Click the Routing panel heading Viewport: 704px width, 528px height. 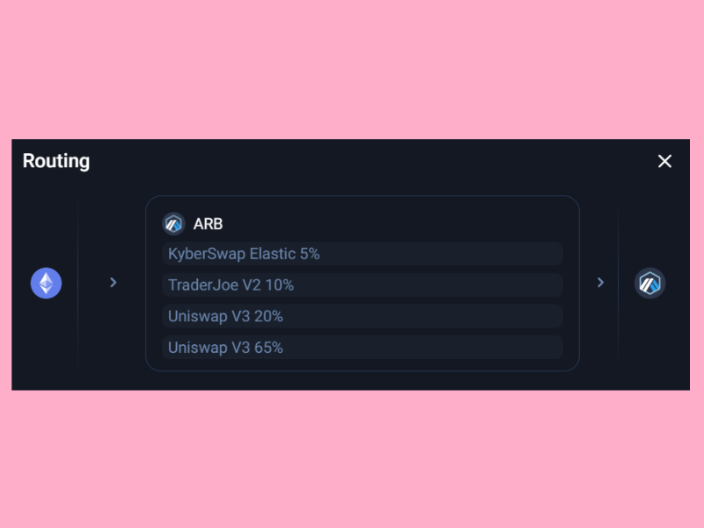tap(56, 161)
